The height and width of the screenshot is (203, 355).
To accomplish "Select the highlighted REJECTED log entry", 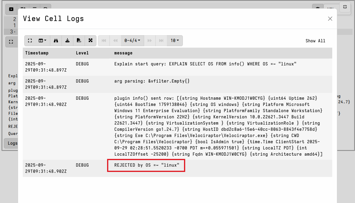I will [x=146, y=165].
